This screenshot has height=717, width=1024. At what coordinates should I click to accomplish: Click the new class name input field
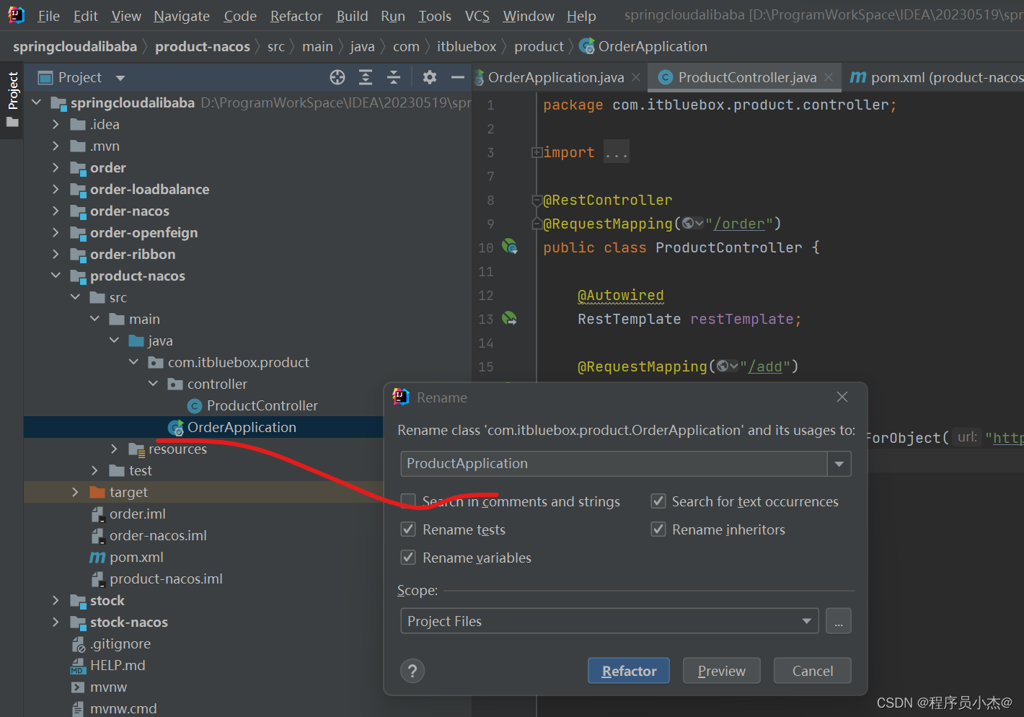pos(614,464)
